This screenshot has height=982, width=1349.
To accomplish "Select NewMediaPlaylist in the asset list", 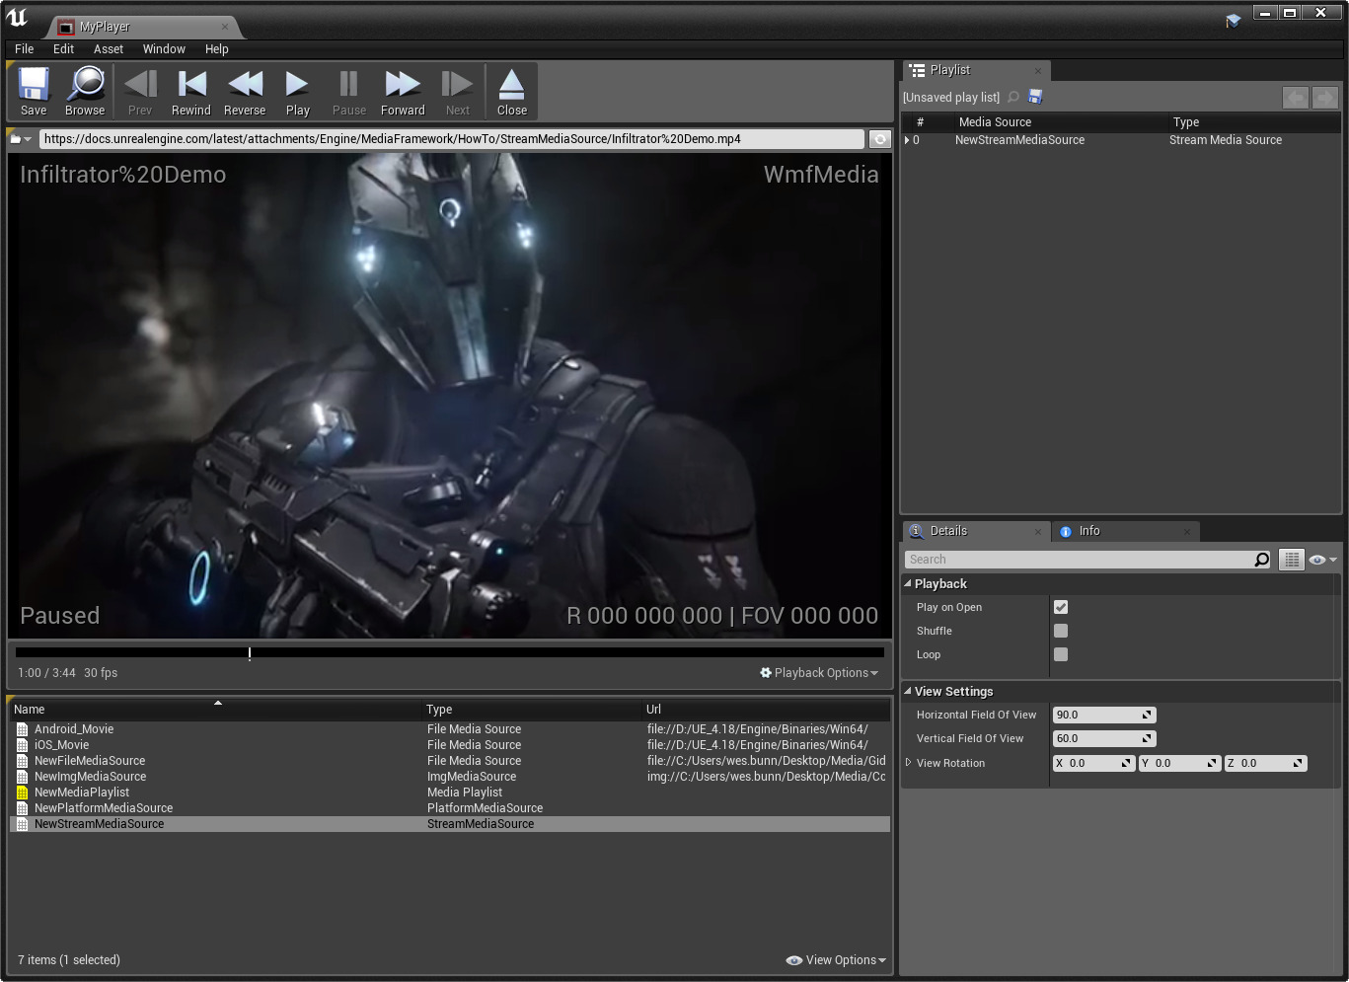I will (82, 793).
